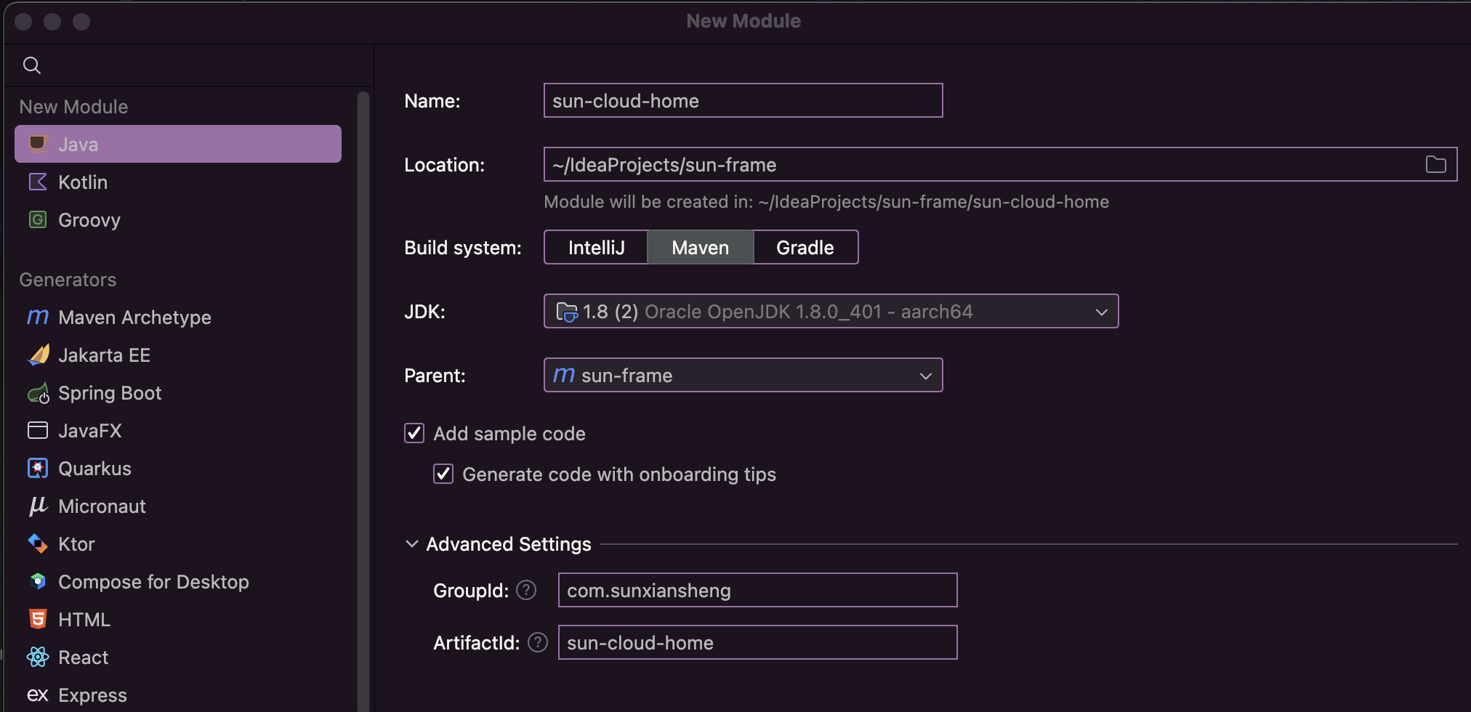
Task: Browse location with the folder icon
Action: [1435, 164]
